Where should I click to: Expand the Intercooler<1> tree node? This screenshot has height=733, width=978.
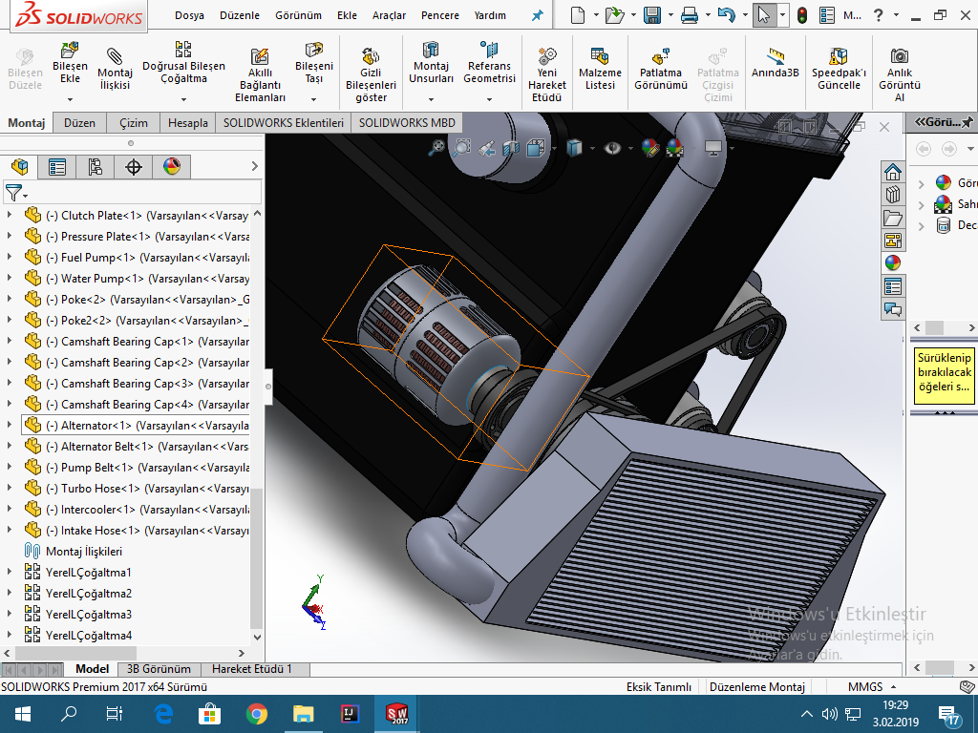click(x=9, y=510)
